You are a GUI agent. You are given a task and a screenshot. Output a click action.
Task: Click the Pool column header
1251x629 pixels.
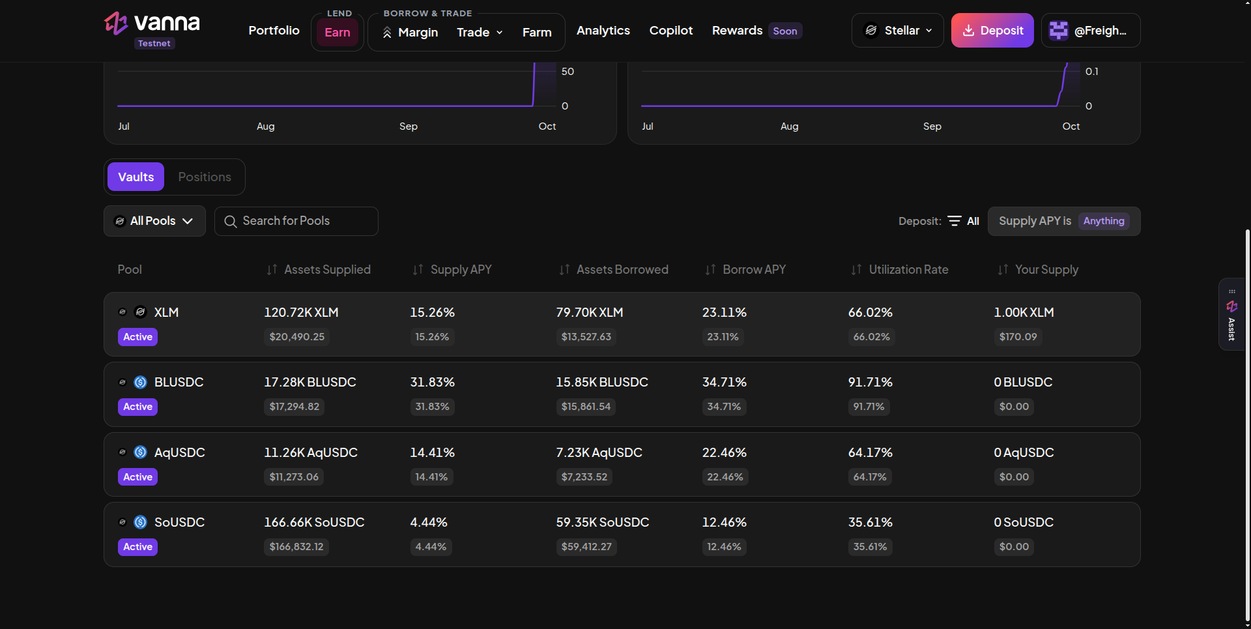(x=130, y=270)
